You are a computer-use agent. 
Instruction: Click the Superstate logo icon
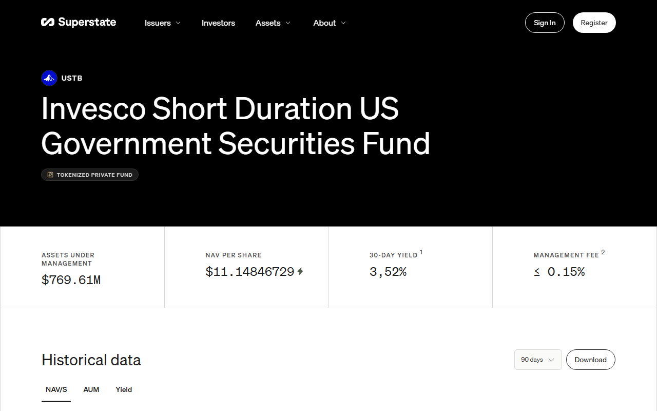[48, 22]
